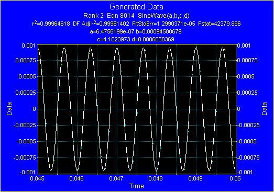Click parameter c=4.1023973
This screenshot has height=192, width=274.
(114, 39)
